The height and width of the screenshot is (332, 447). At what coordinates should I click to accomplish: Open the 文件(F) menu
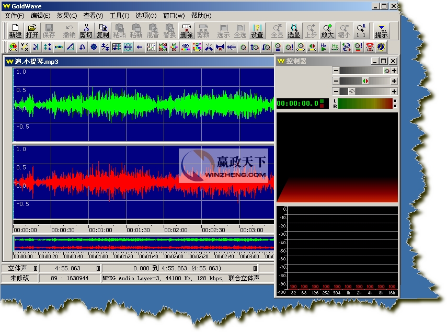[x=15, y=16]
